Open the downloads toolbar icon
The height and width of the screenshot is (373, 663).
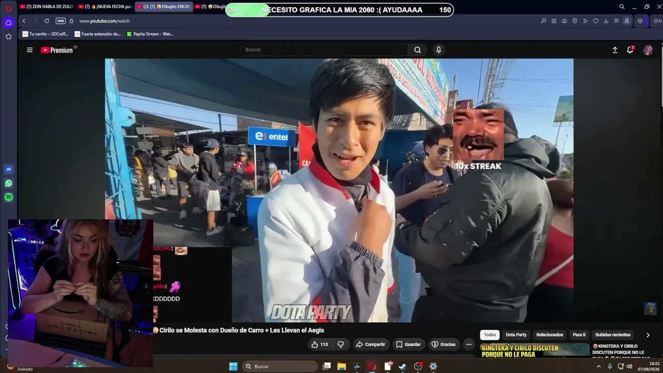click(x=606, y=21)
